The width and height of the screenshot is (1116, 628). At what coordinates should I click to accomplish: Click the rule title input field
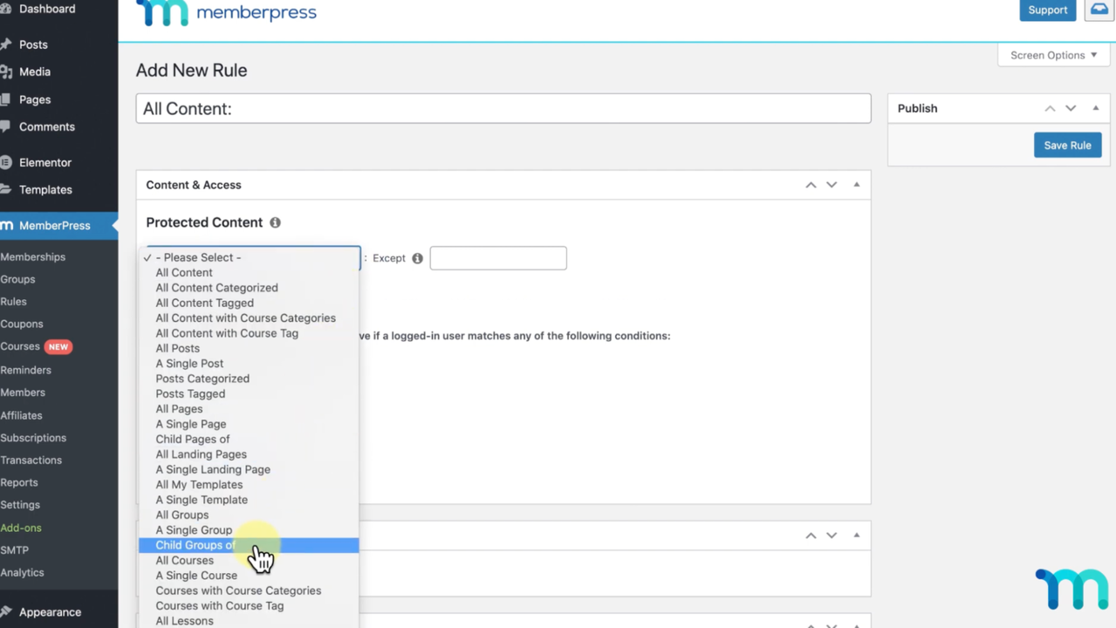503,108
